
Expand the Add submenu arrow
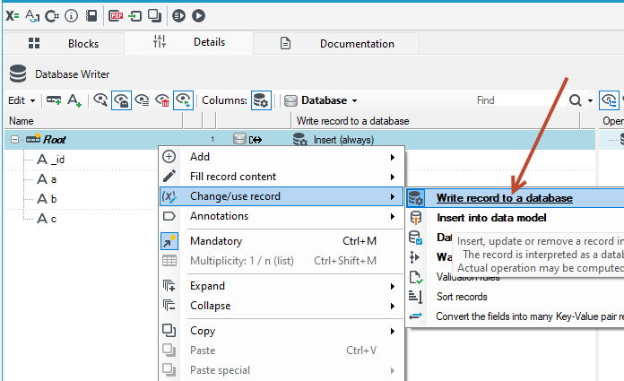pyautogui.click(x=393, y=157)
